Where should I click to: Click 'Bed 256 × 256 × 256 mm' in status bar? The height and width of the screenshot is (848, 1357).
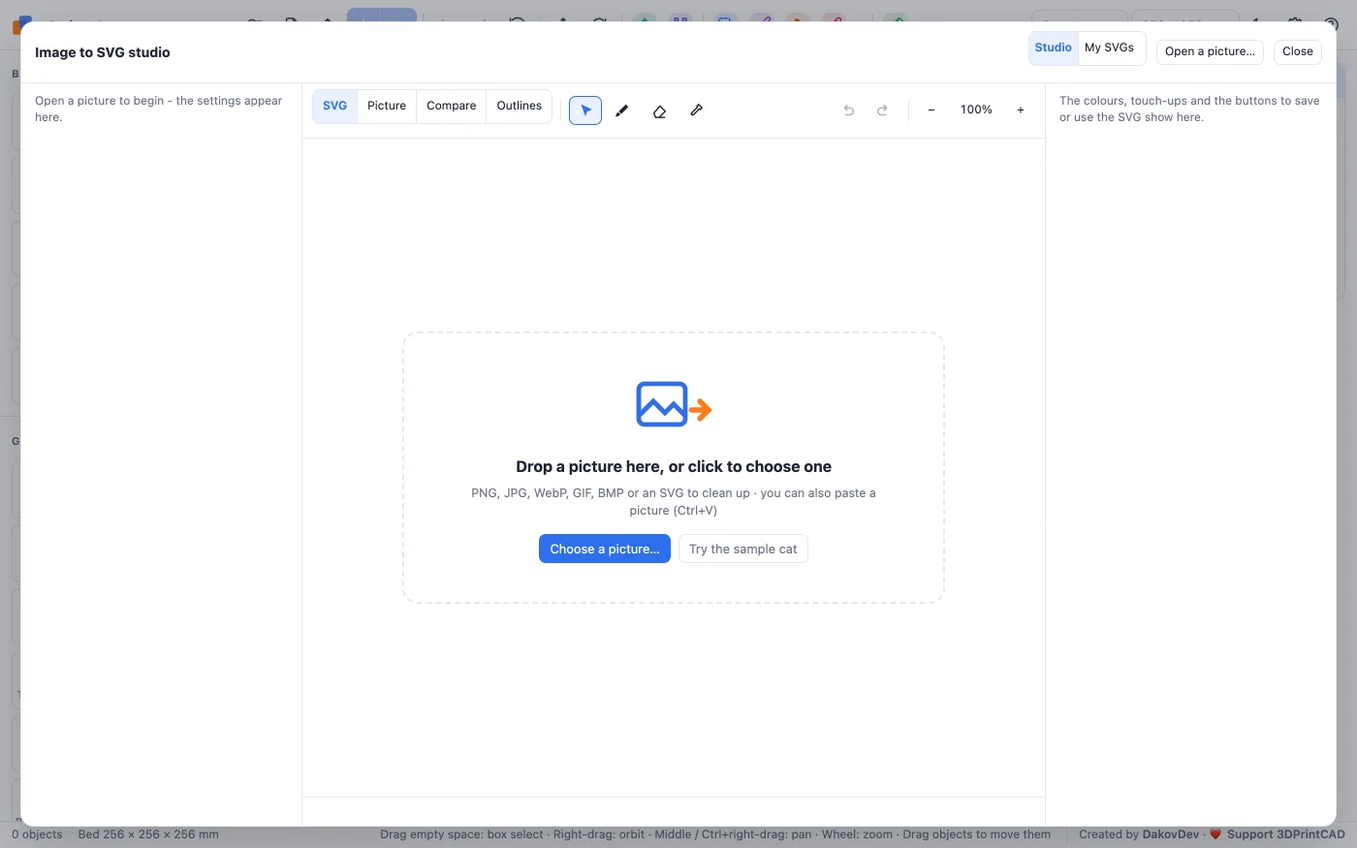tap(148, 834)
